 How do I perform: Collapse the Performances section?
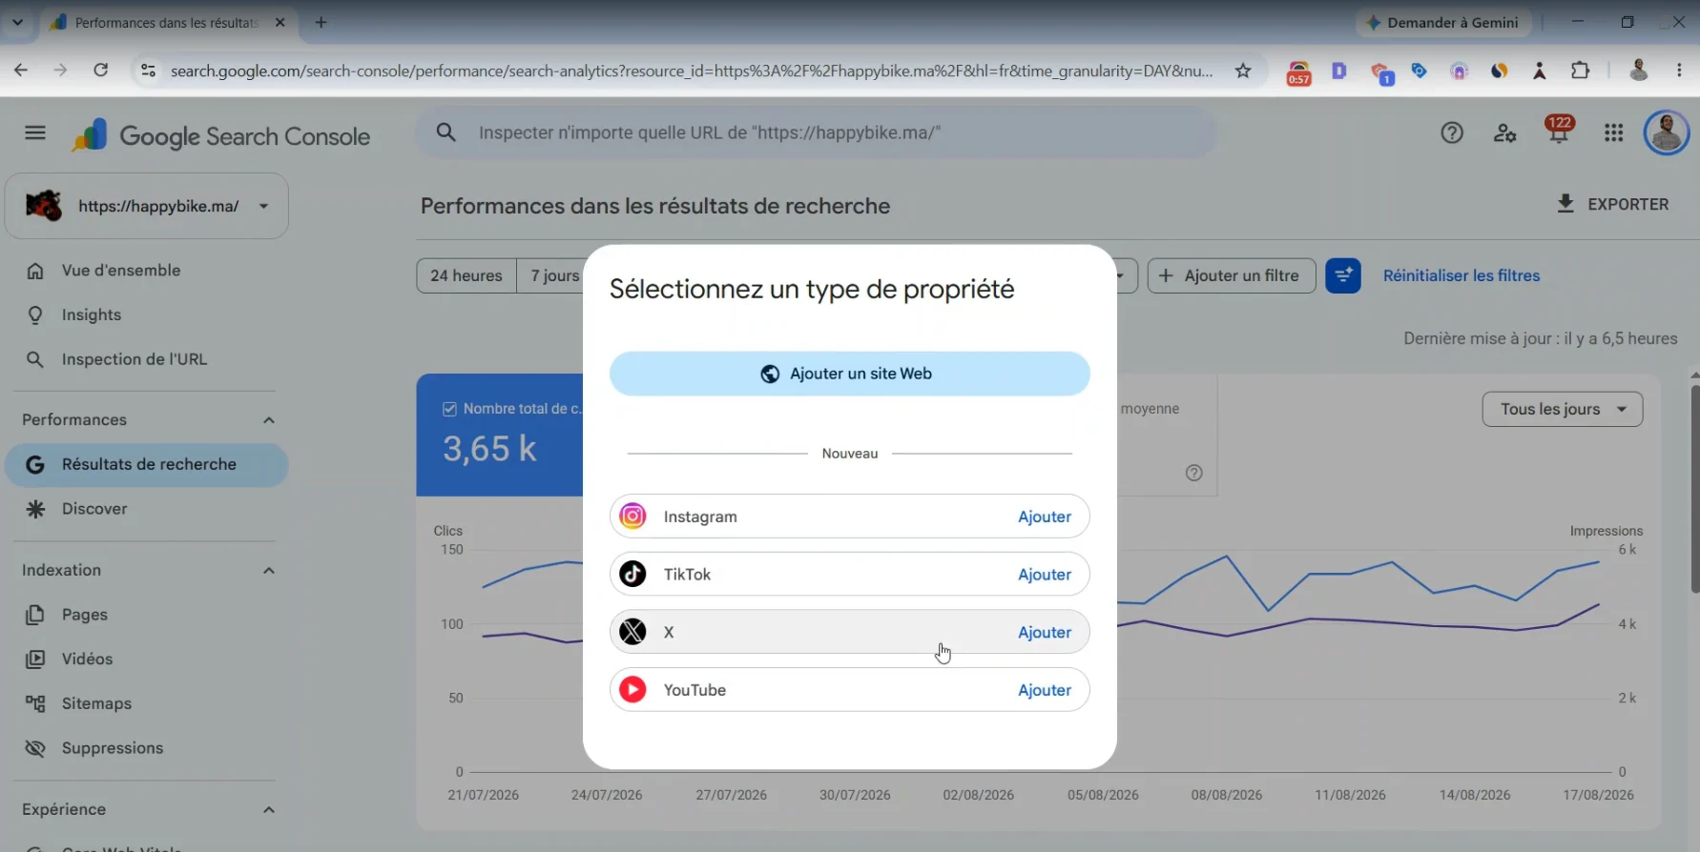coord(269,420)
